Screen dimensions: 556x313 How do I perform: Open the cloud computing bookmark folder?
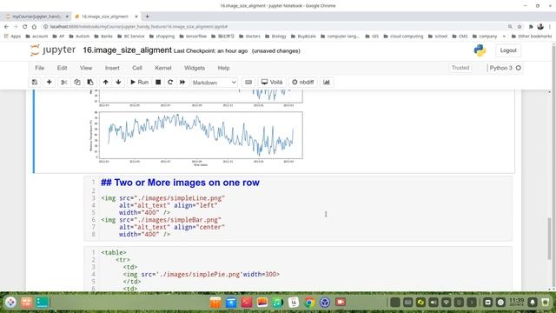tap(403, 37)
